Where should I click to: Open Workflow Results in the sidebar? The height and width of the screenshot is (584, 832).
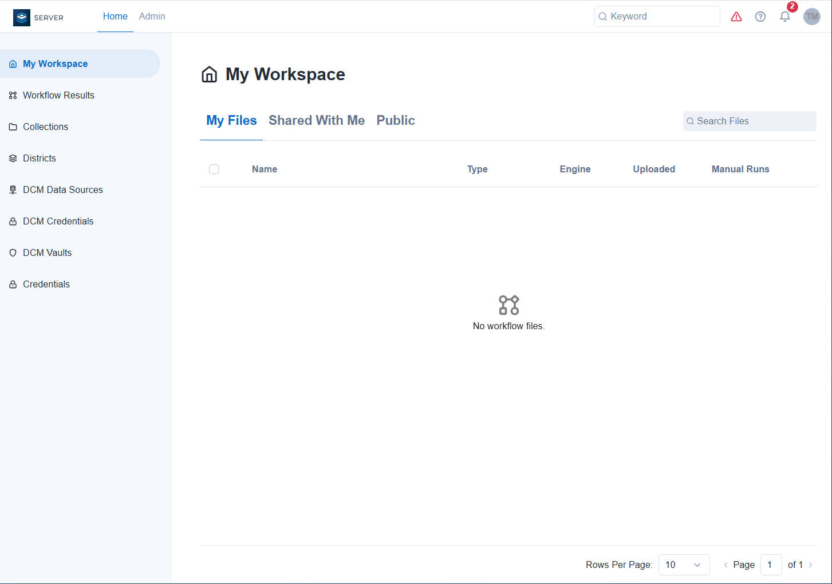pos(80,95)
